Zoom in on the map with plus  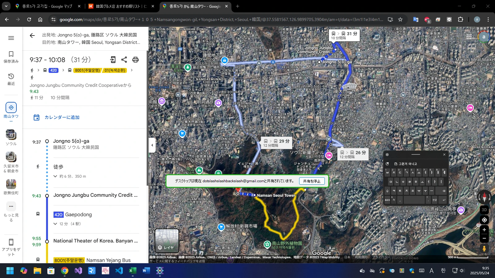484,230
